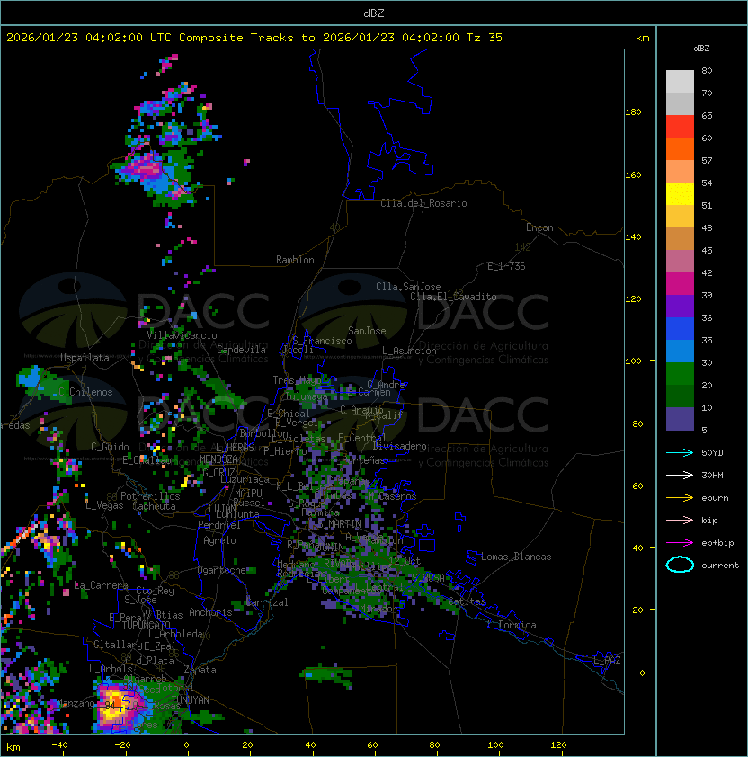Pick the light gray top swatch in dBZ scale
Image resolution: width=748 pixels, height=757 pixels.
pos(680,81)
